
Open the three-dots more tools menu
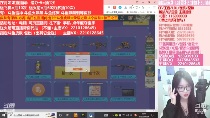[149, 7]
